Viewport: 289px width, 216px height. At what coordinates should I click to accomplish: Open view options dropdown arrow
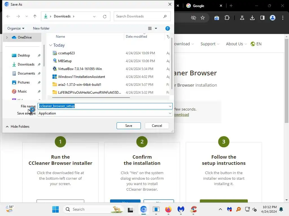156,28
